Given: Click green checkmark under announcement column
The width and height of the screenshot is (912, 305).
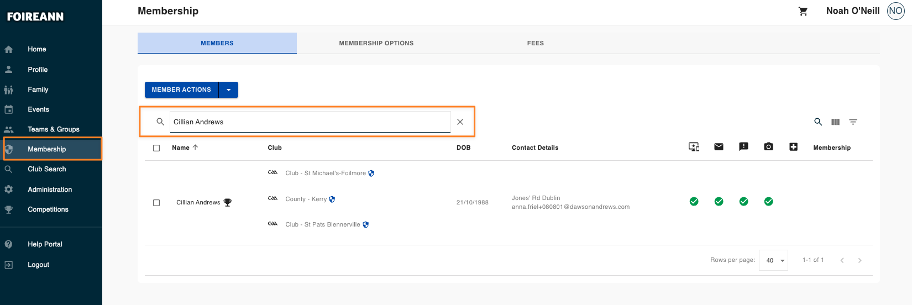Looking at the screenshot, I should pyautogui.click(x=744, y=202).
